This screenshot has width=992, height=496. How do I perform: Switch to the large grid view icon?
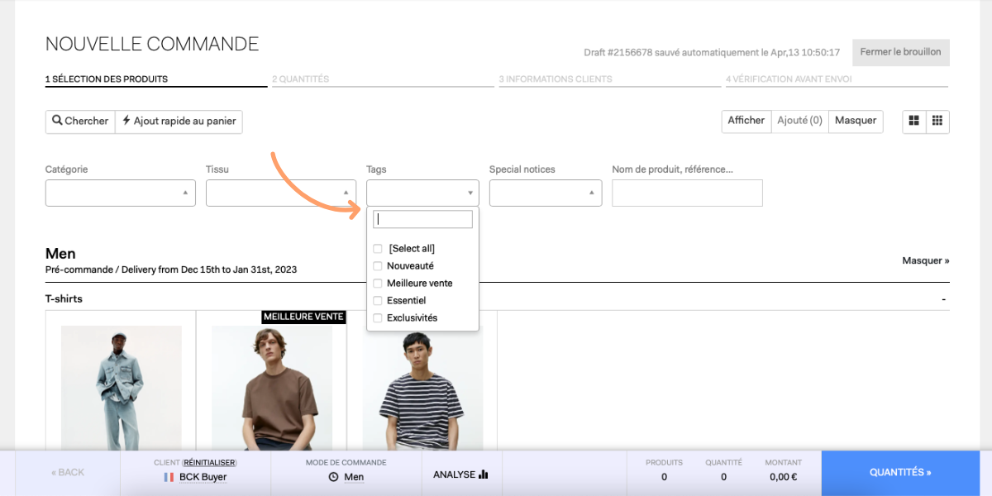pos(913,121)
